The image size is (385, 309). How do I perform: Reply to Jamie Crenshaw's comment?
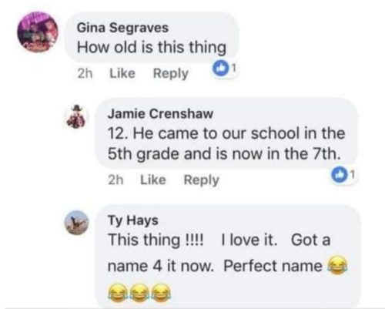[x=202, y=180]
